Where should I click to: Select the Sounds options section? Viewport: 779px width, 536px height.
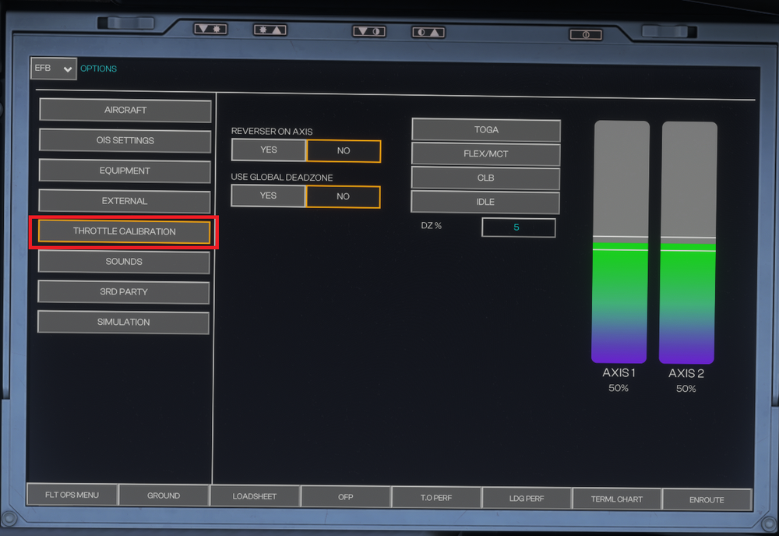[x=124, y=262]
